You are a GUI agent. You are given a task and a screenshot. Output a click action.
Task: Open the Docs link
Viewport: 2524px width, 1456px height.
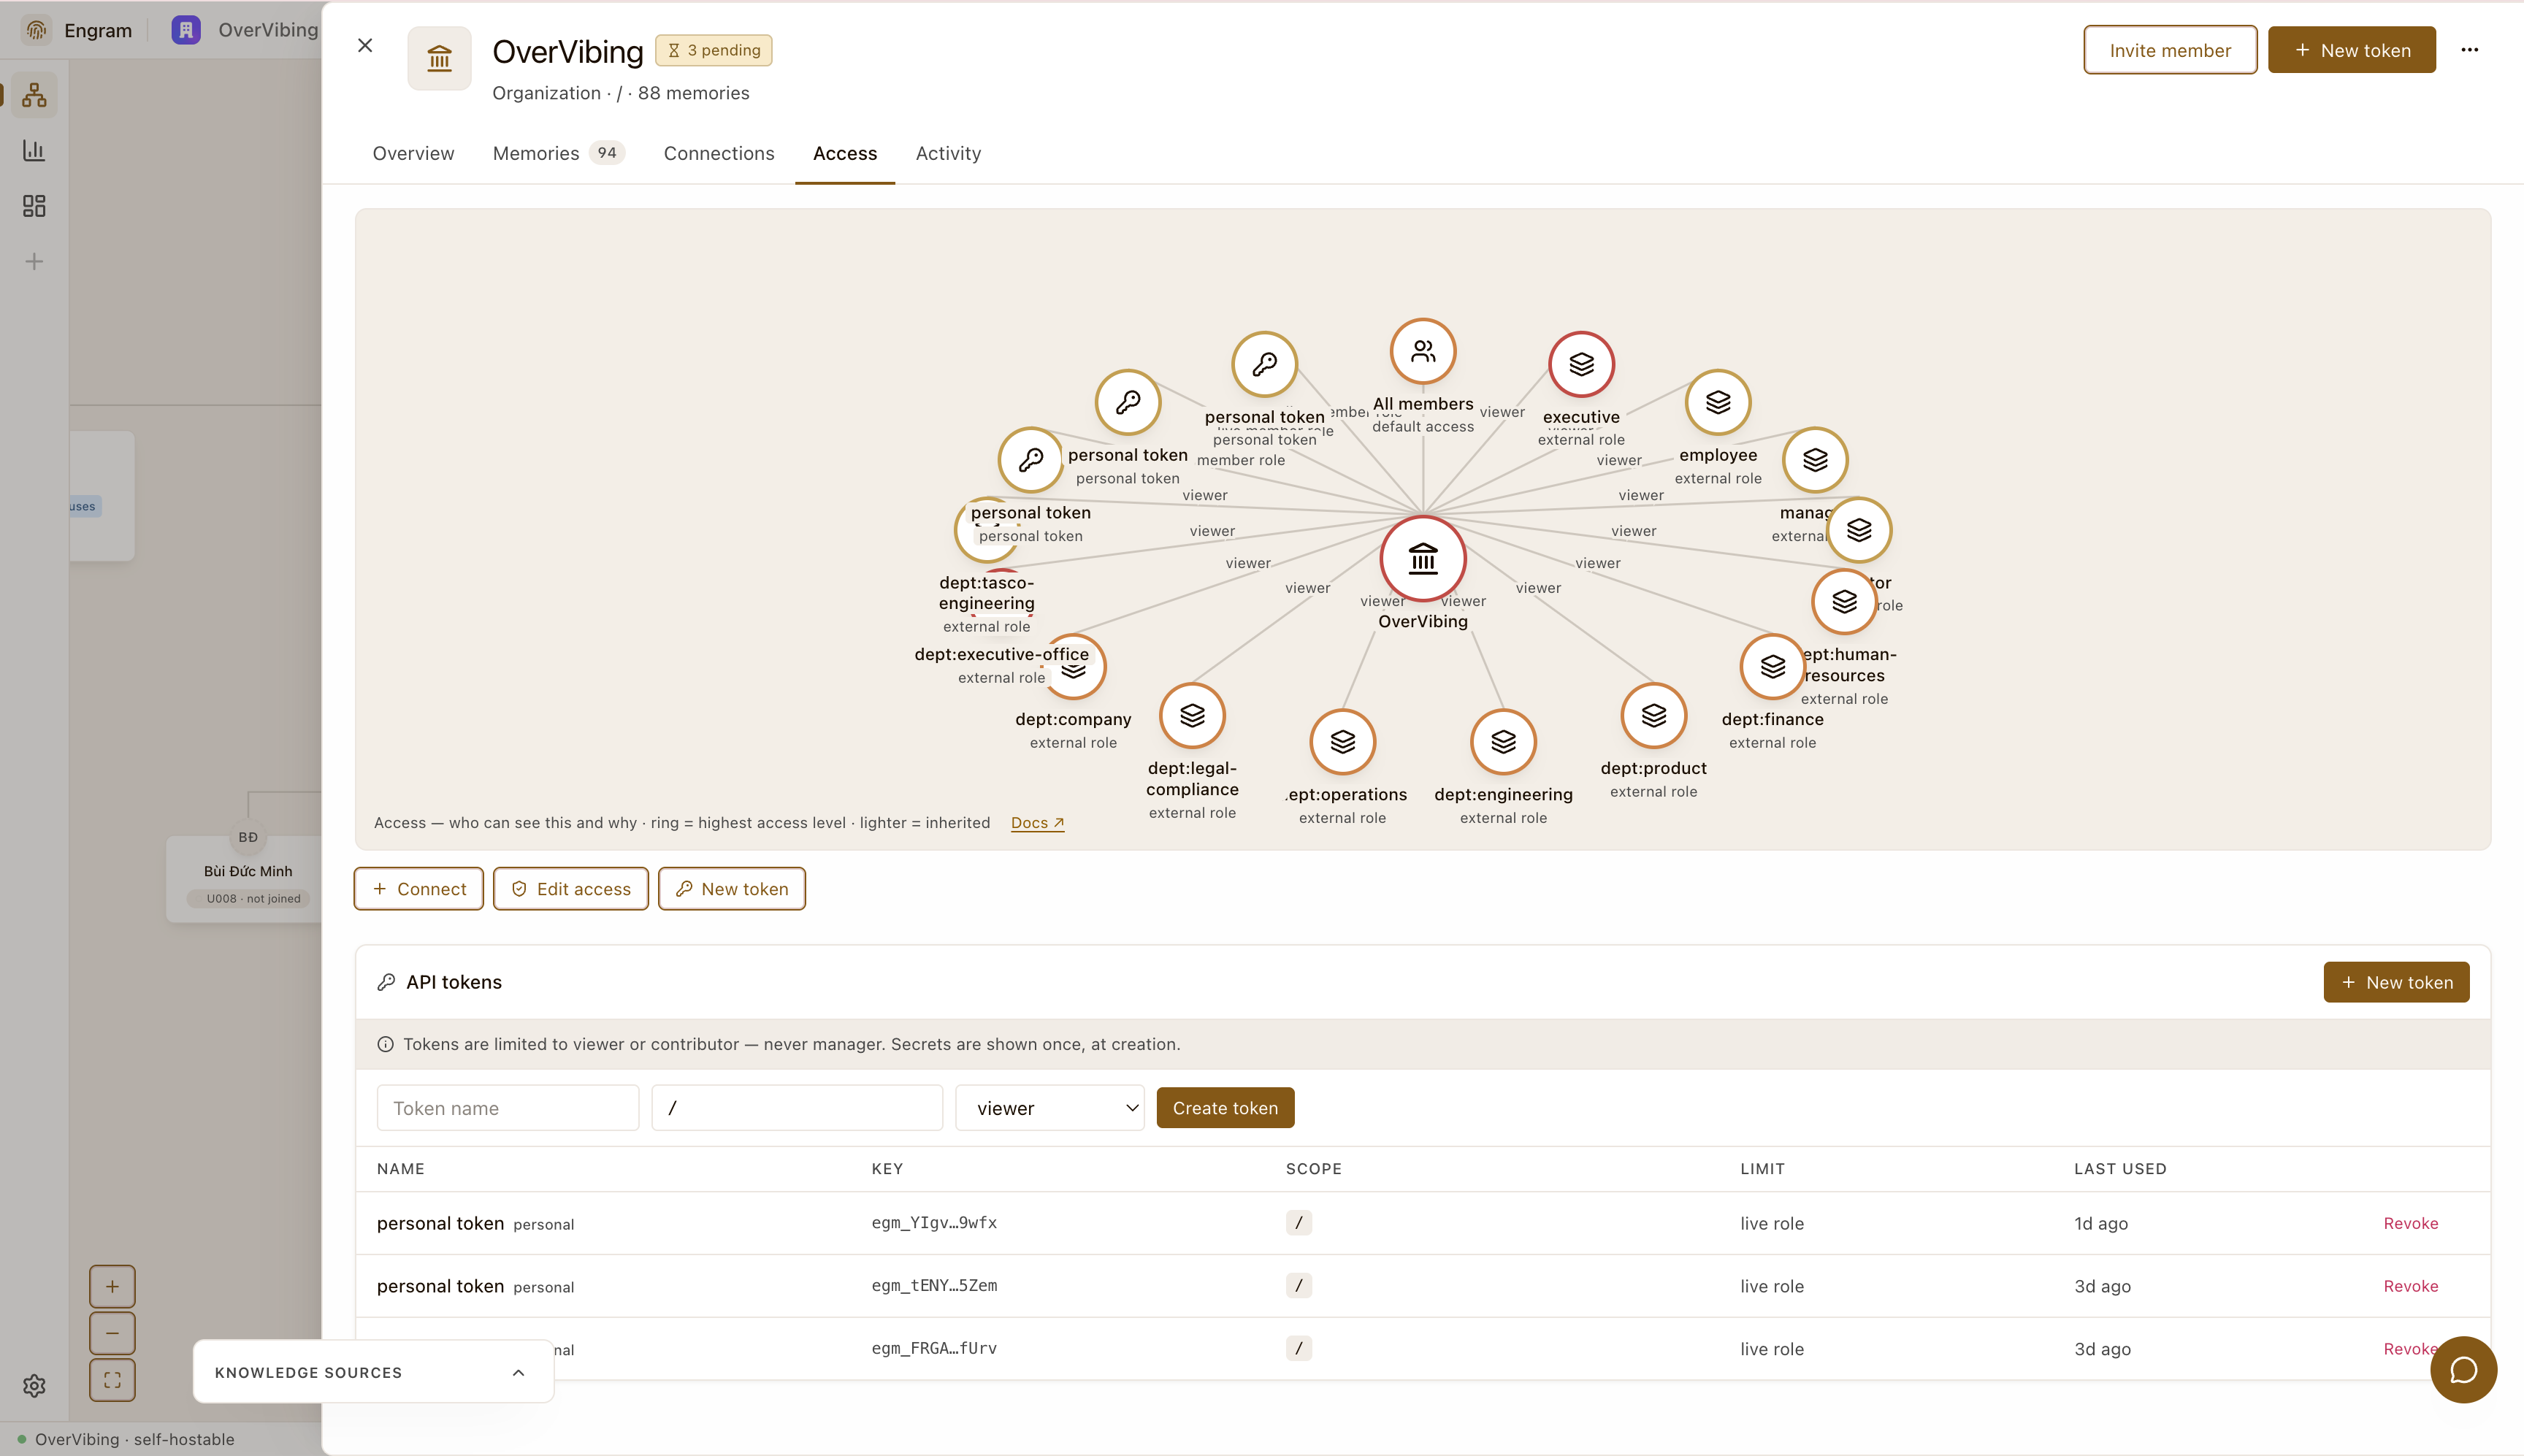1037,823
